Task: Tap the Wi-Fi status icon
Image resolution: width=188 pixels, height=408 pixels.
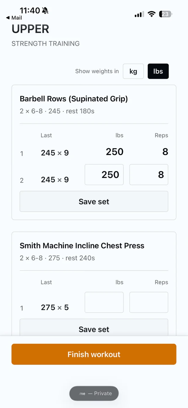Action: click(152, 14)
